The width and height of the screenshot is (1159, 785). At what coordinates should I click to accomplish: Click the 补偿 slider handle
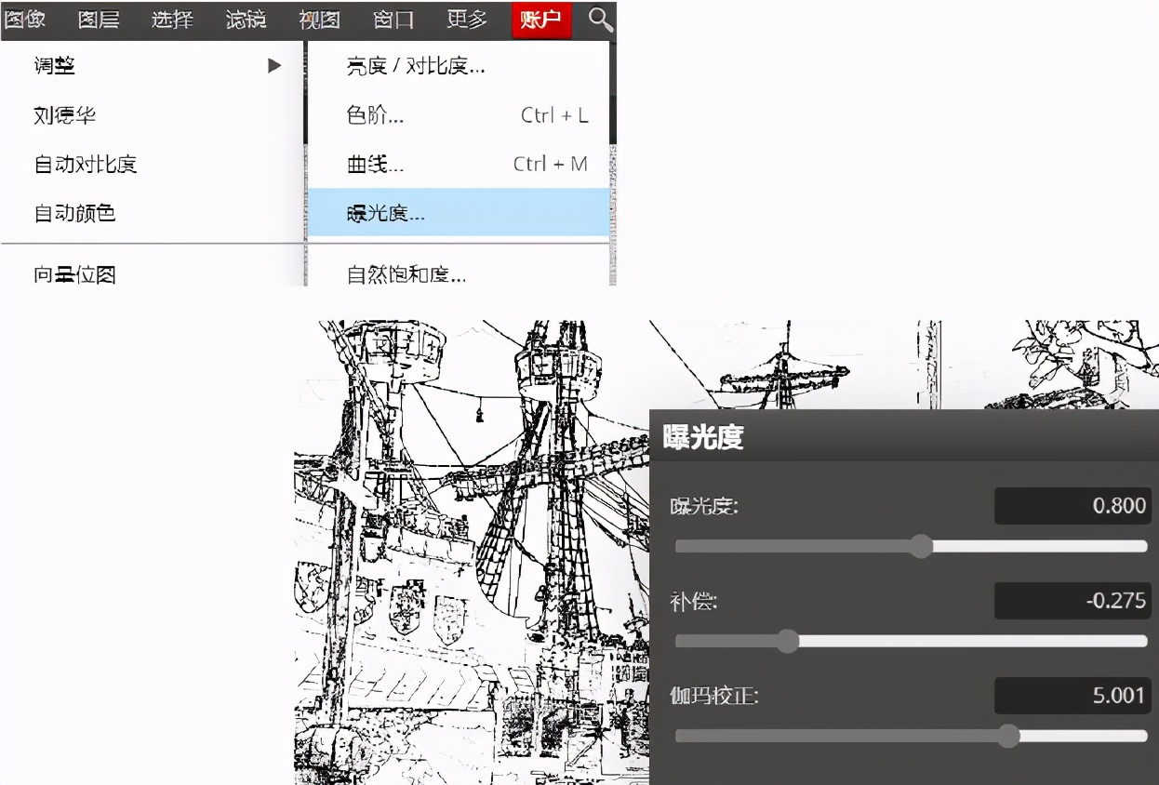tap(788, 641)
